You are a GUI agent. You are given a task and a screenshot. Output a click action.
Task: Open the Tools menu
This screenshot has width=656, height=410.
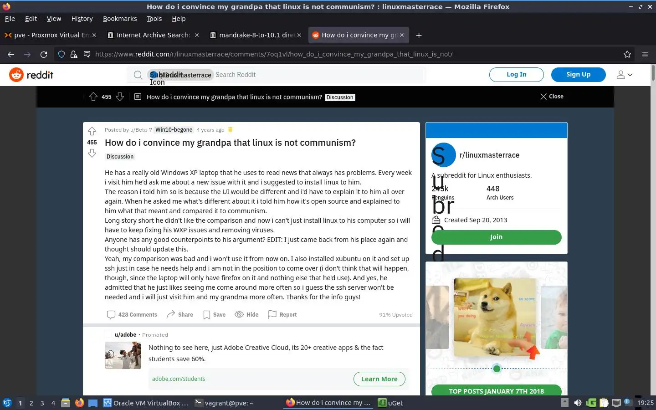154,19
